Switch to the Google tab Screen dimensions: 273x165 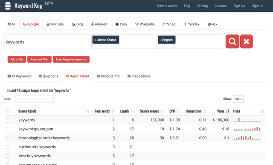(31, 24)
